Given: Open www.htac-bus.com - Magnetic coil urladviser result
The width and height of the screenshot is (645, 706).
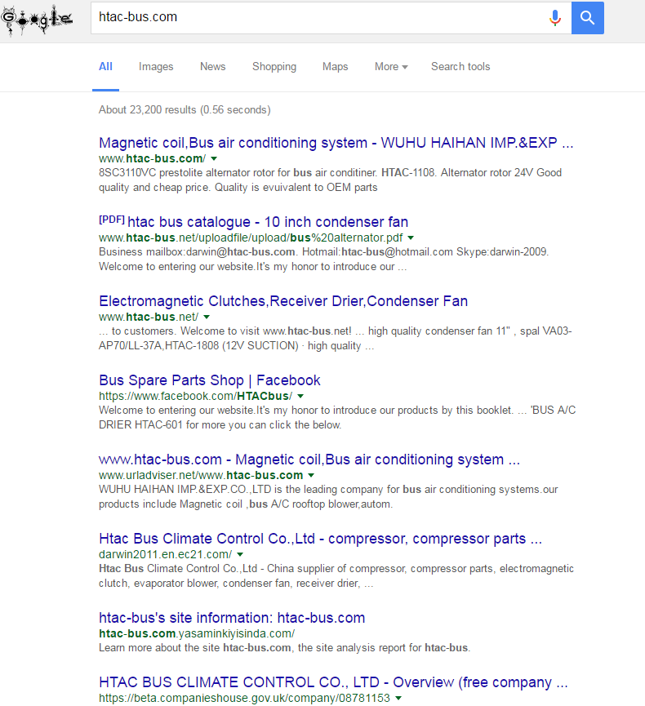Looking at the screenshot, I should coord(309,460).
